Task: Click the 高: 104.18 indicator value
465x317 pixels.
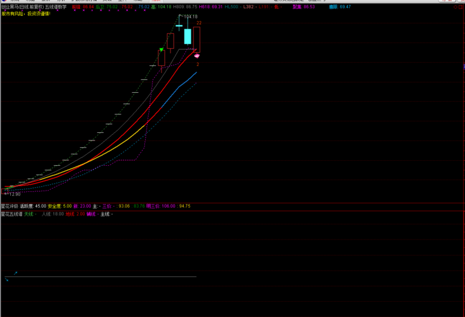Action: [161, 7]
